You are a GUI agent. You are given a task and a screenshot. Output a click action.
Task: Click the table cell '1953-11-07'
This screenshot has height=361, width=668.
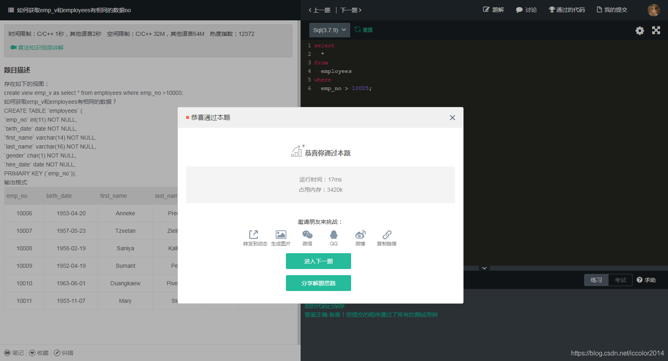(71, 301)
